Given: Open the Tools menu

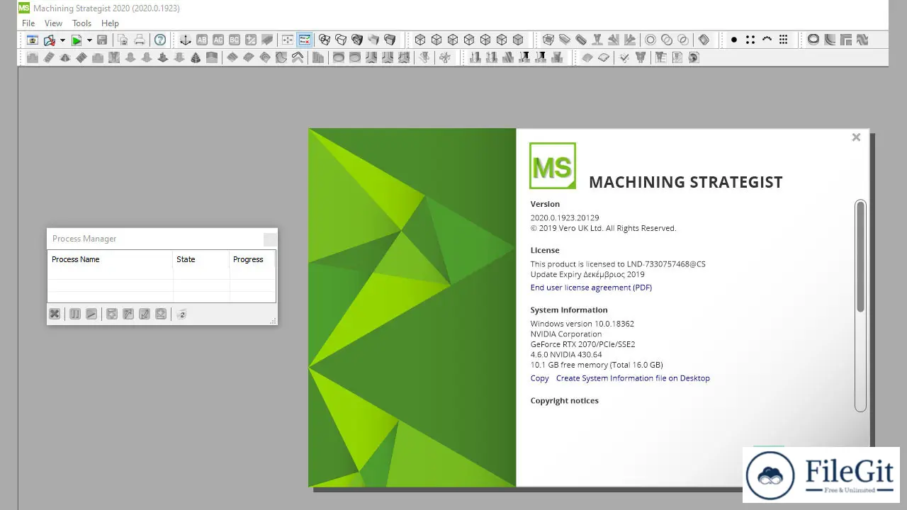Looking at the screenshot, I should [x=81, y=23].
